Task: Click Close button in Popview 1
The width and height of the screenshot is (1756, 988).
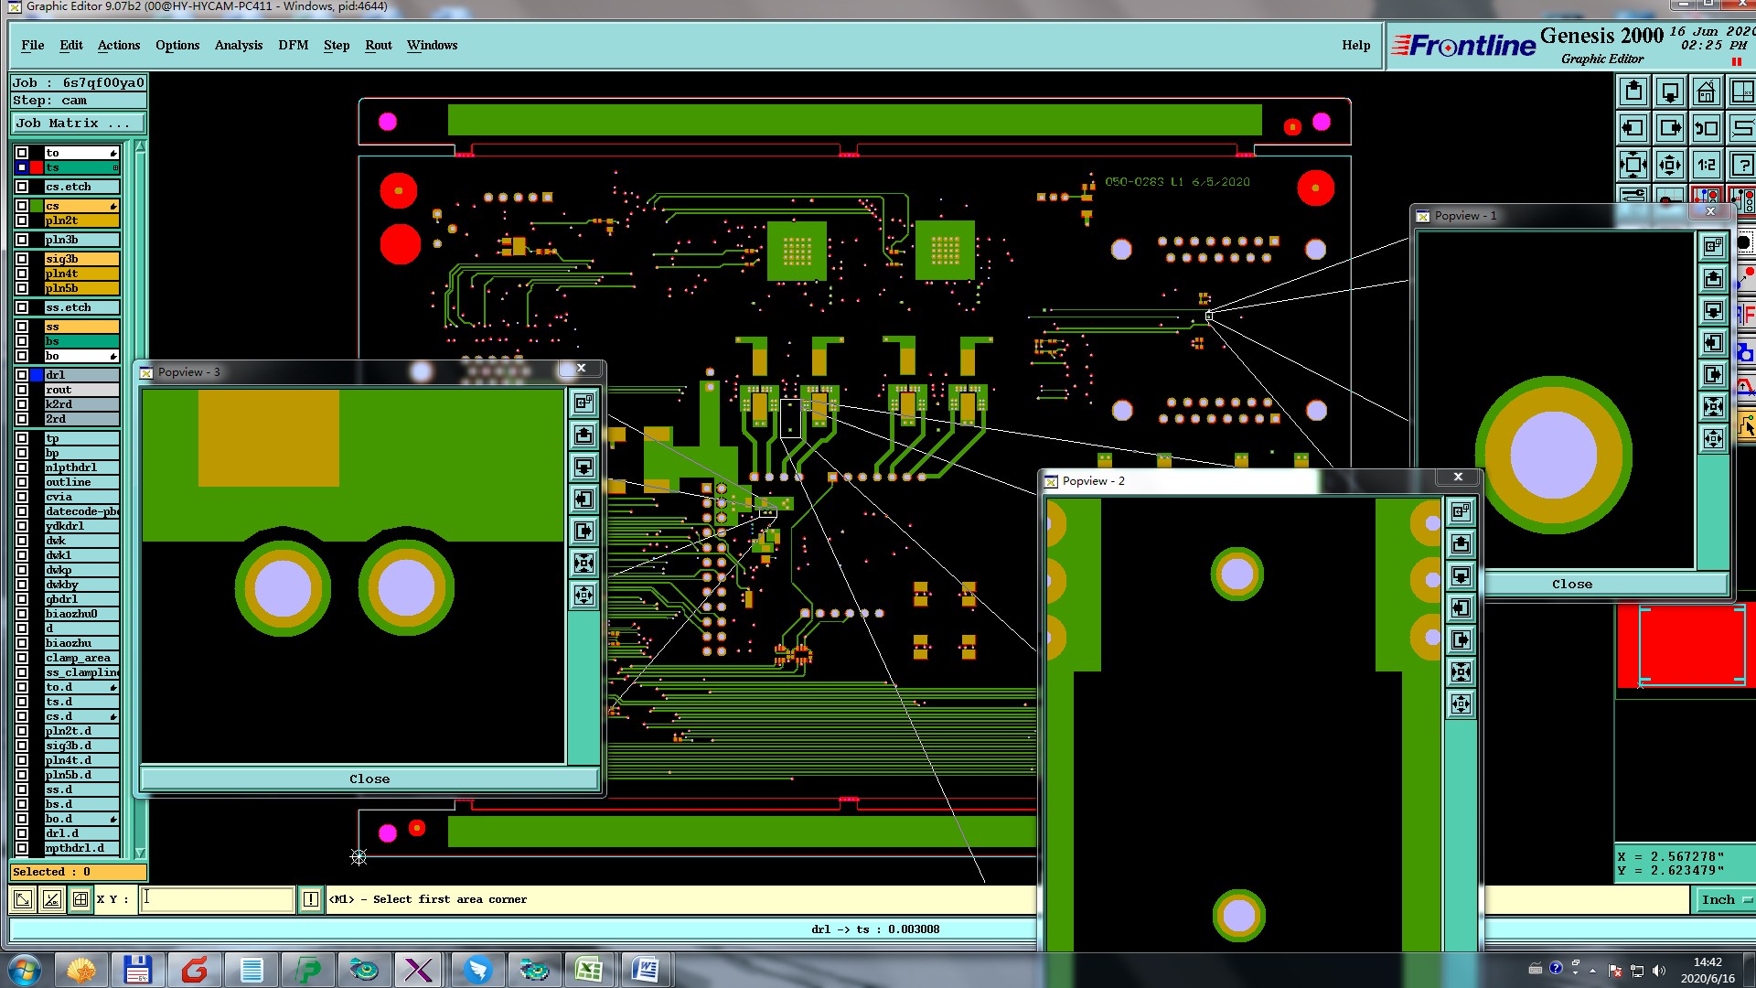Action: [1571, 584]
